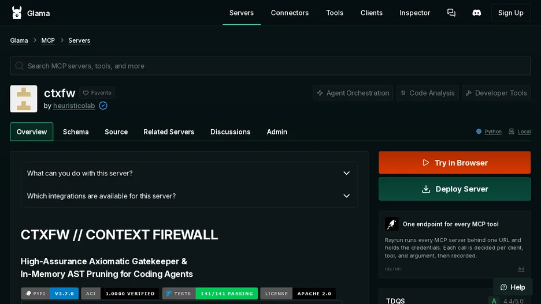Viewport: 541px width, 304px height.
Task: Click the Glama brand name text
Action: click(x=38, y=13)
